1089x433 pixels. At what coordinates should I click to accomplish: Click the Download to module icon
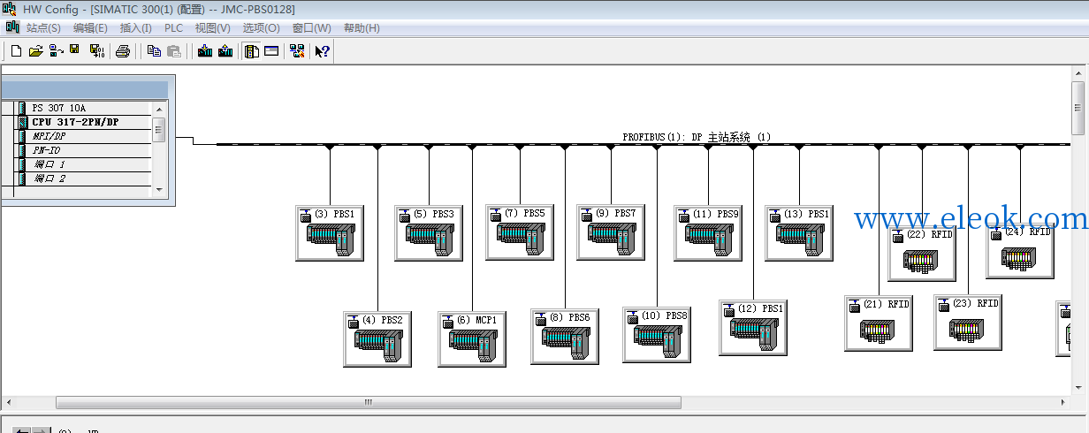tap(205, 51)
